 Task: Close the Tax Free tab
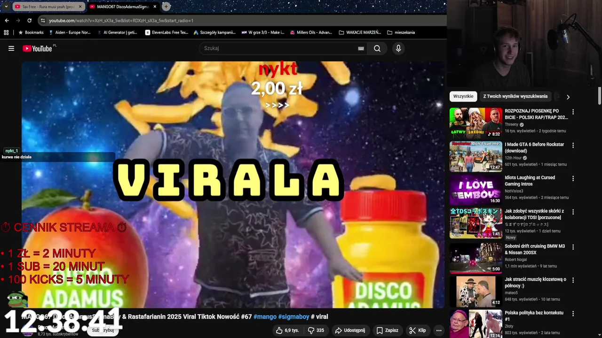pyautogui.click(x=80, y=7)
